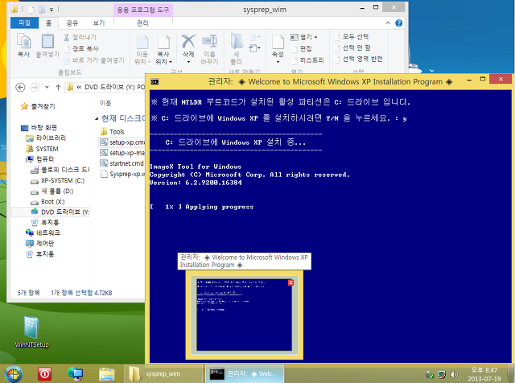
Task: Close the thumbnail preview with red X
Action: (290, 282)
